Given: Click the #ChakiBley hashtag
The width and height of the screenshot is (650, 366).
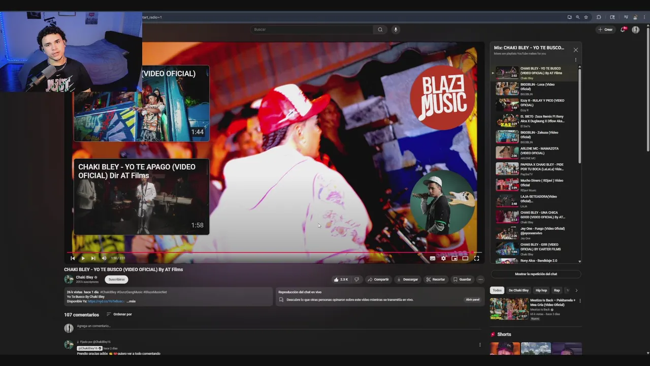Looking at the screenshot, I should pyautogui.click(x=108, y=292).
